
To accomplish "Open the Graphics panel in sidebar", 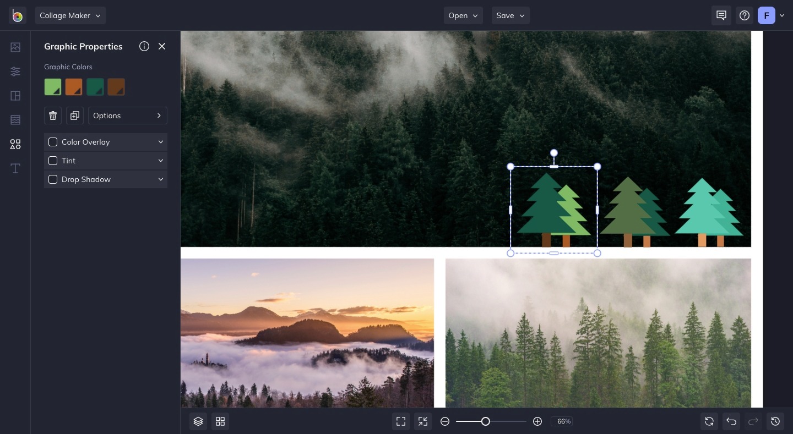I will (x=15, y=144).
